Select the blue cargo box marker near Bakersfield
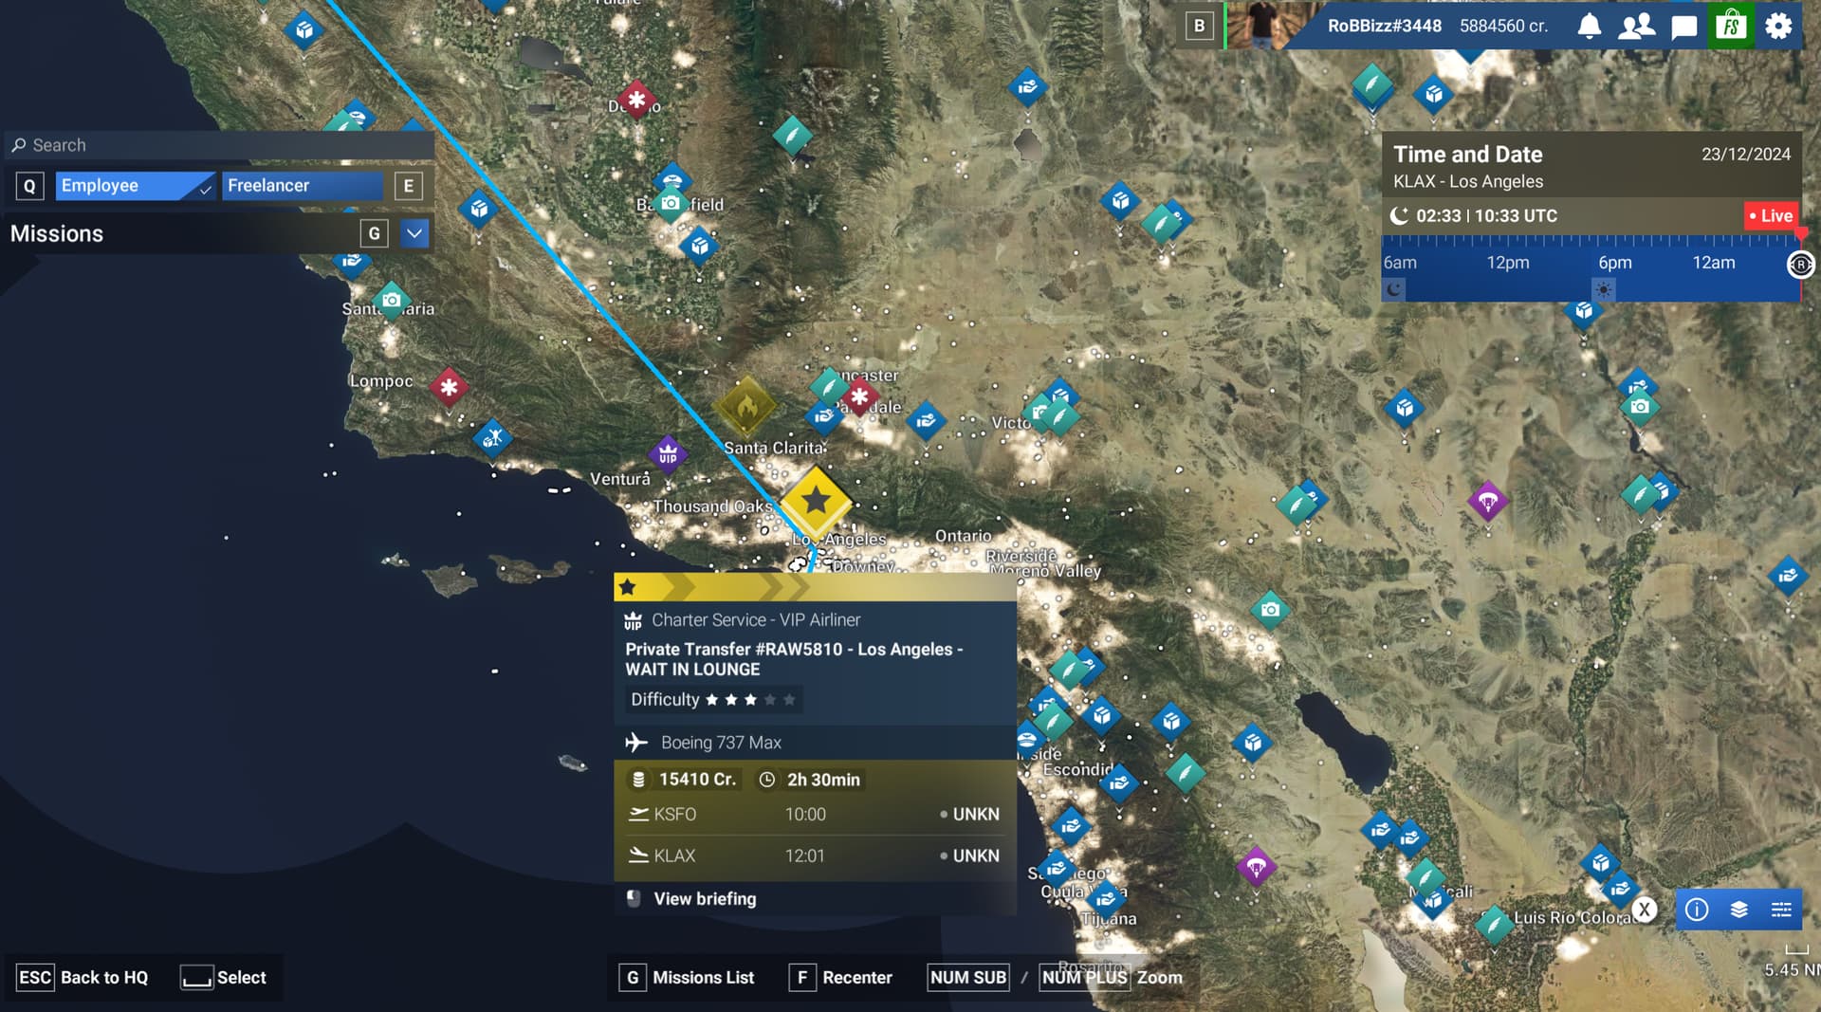This screenshot has height=1012, width=1821. coord(699,247)
